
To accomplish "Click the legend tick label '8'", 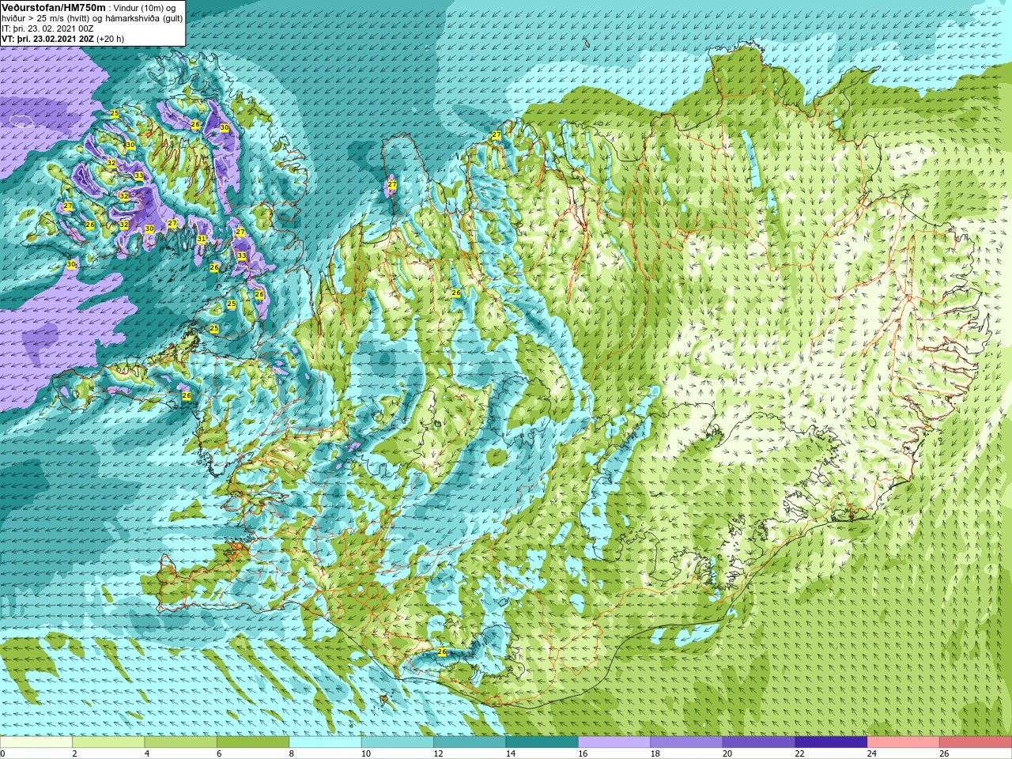I will (291, 753).
